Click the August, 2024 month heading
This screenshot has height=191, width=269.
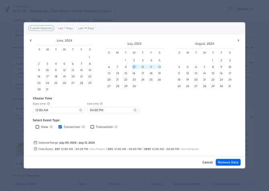pos(204,44)
